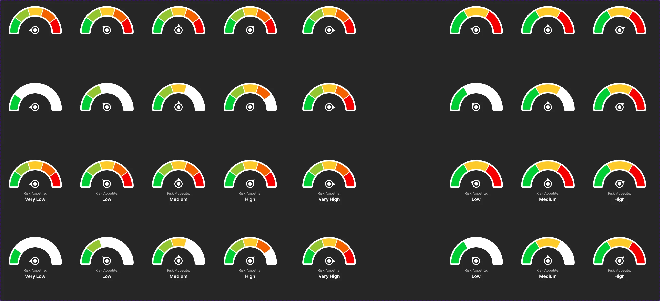660x301 pixels.
Task: Click the partially filled gauge labeled Very Low
Action: pos(35,251)
